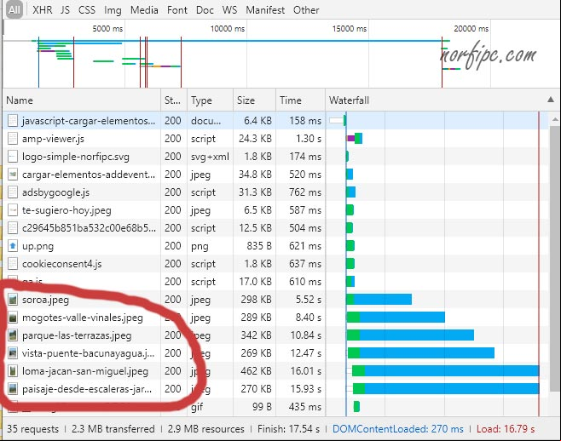
Task: Click the parque-las-terrazas.jpeg image icon
Action: coord(13,335)
